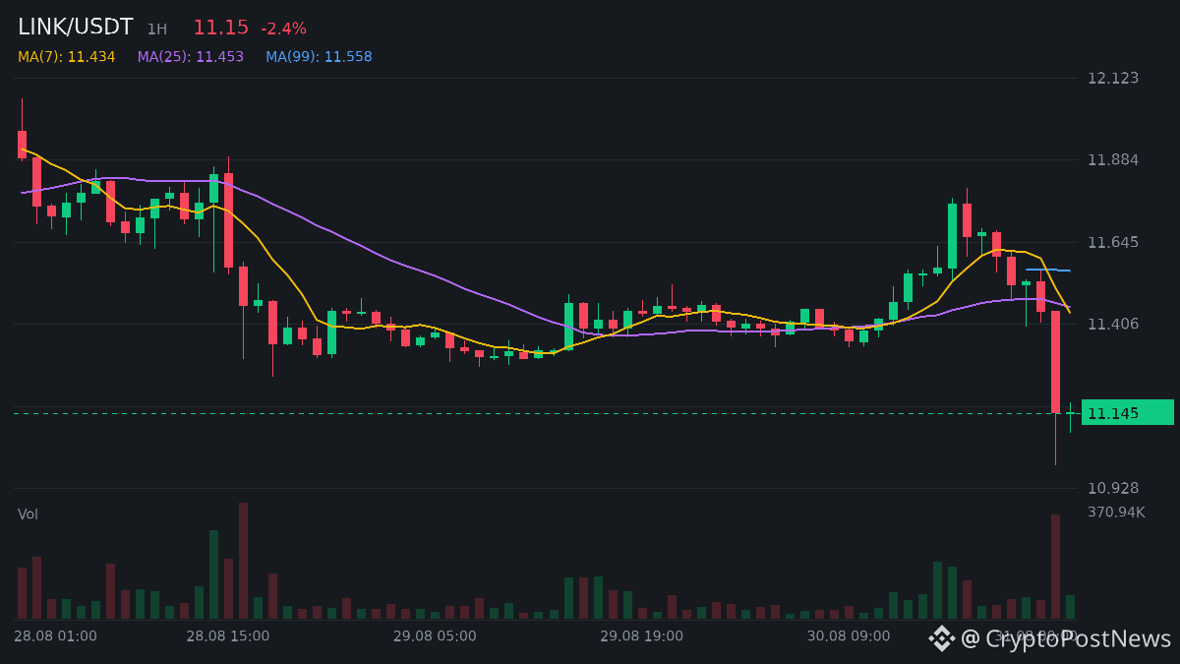Viewport: 1180px width, 664px height.
Task: Click the tallest red volume bar near 28.08 15:00
Action: [243, 561]
